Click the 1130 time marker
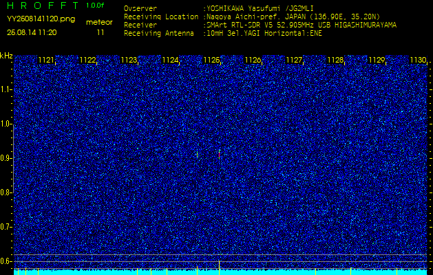433x275 pixels. 418,60
